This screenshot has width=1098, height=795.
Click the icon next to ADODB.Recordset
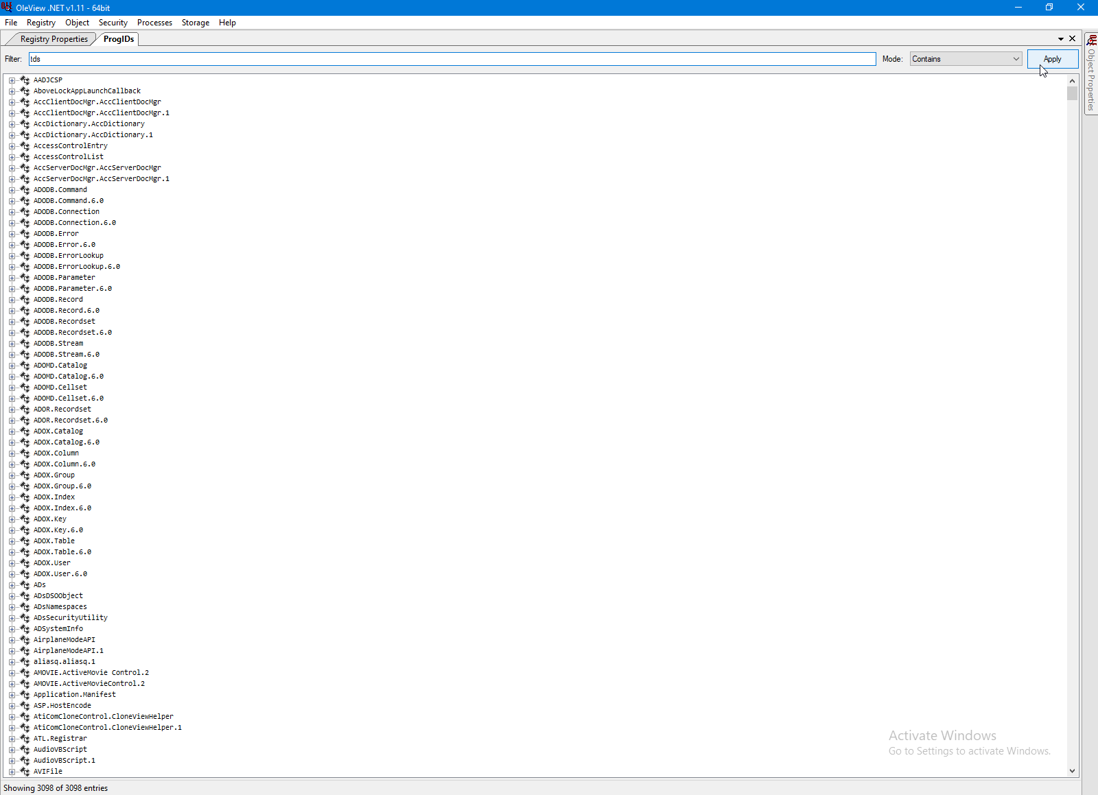click(x=25, y=322)
